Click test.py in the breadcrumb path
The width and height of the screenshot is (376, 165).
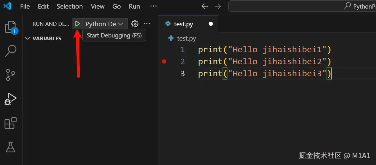(186, 38)
